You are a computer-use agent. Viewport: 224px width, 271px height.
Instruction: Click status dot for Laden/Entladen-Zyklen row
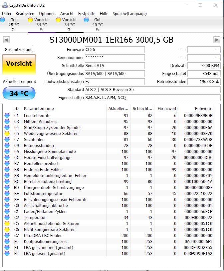pos(7,211)
